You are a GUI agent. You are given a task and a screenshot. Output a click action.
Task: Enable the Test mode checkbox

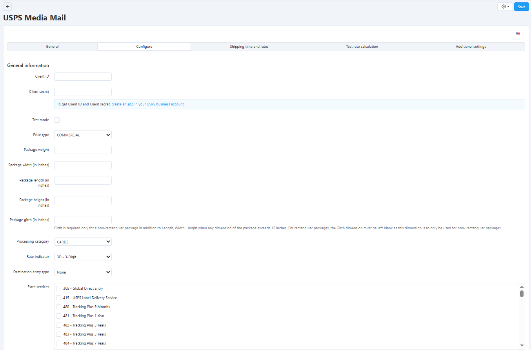tap(57, 120)
